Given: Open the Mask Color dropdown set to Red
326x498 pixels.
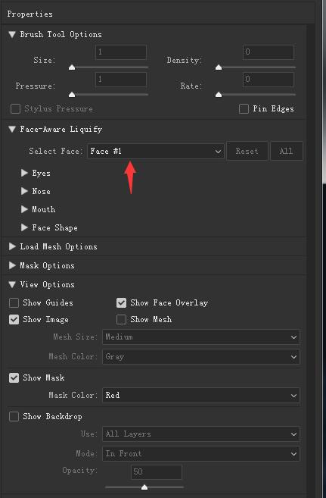Looking at the screenshot, I should point(201,396).
